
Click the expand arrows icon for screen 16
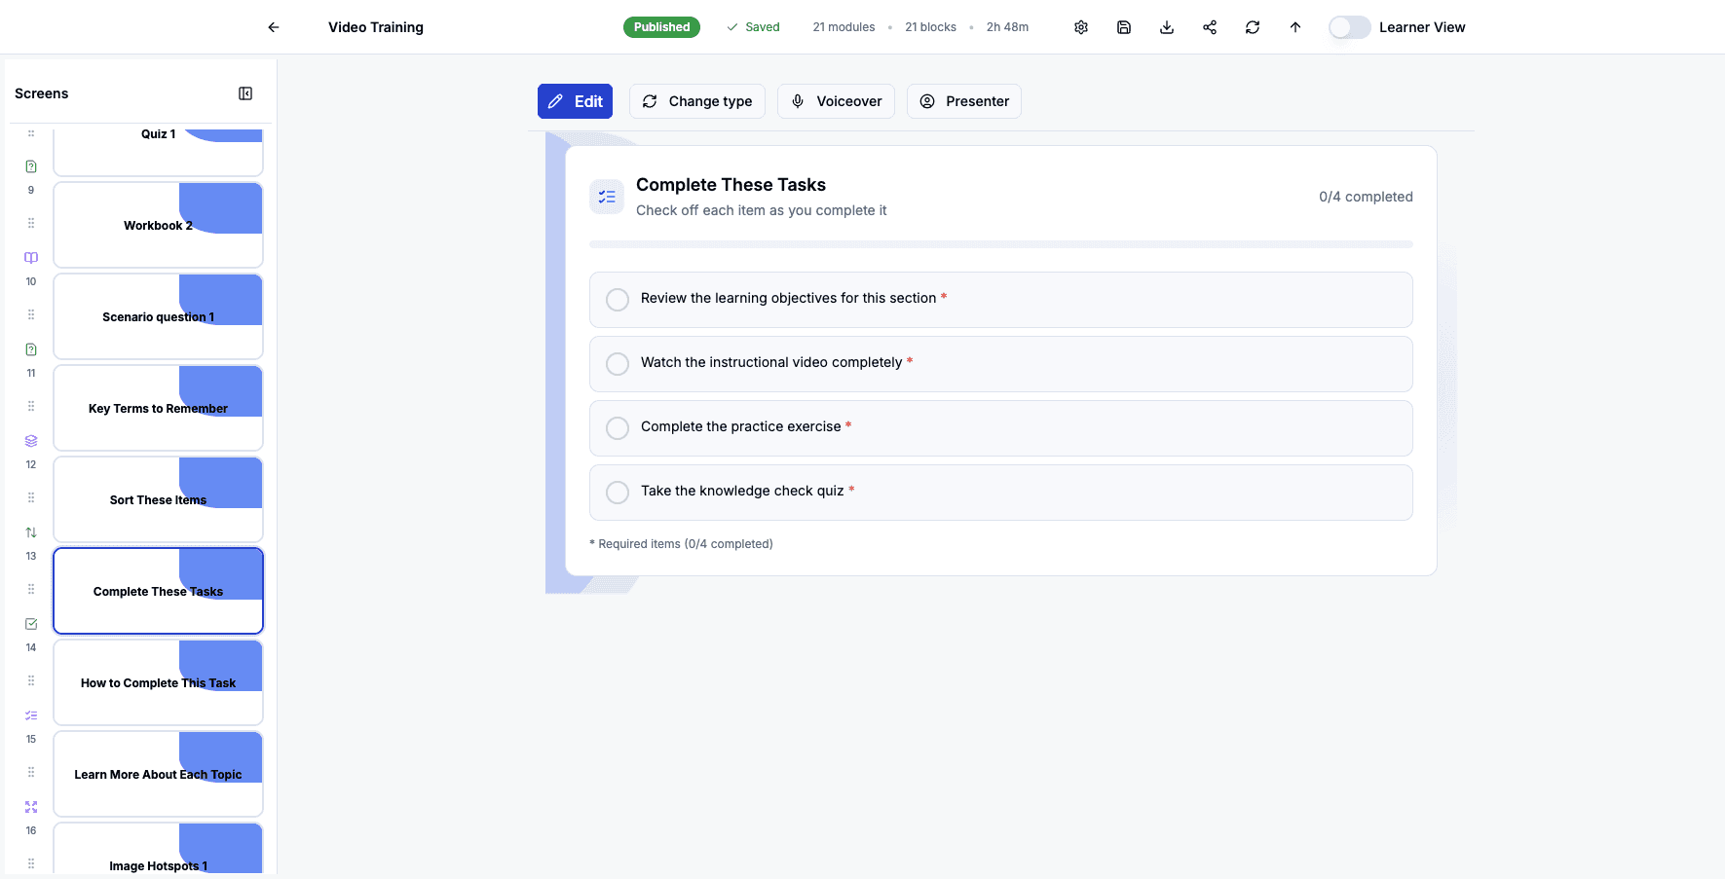pyautogui.click(x=31, y=807)
